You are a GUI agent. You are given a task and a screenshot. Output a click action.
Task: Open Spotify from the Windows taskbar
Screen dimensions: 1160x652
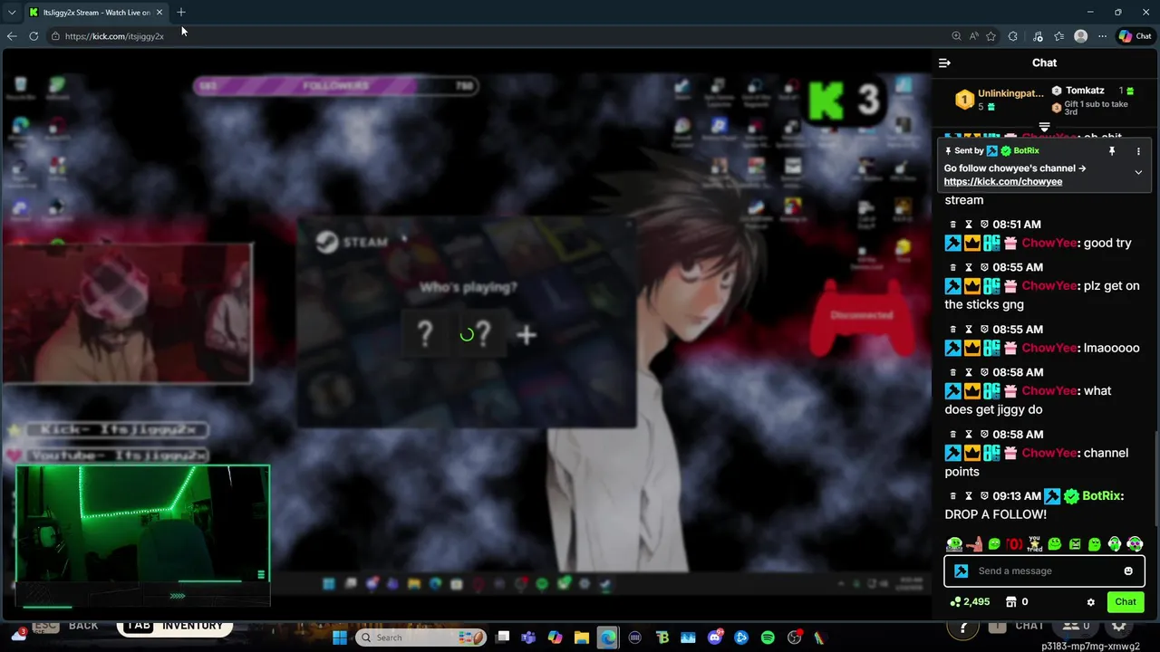click(768, 638)
